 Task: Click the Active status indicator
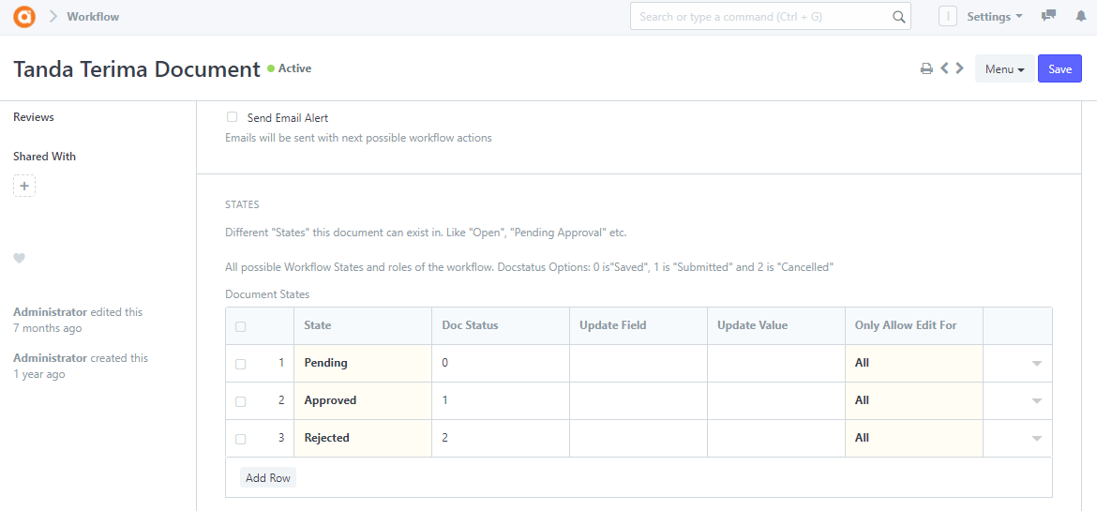pyautogui.click(x=290, y=68)
